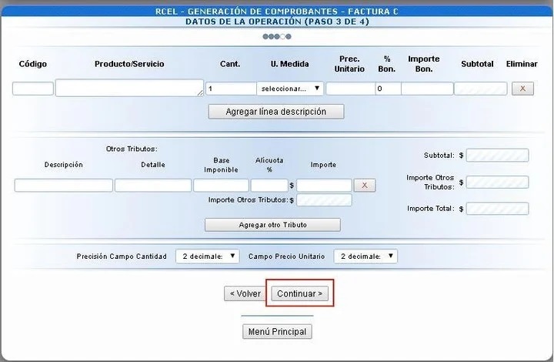The image size is (554, 362).
Task: Click the Otros Tributos: section label
Action: coord(132,149)
